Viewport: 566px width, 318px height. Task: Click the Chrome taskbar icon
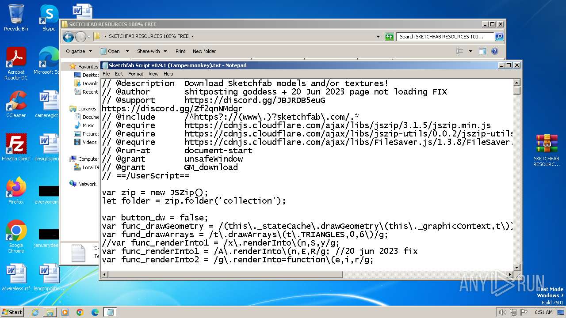[80, 312]
